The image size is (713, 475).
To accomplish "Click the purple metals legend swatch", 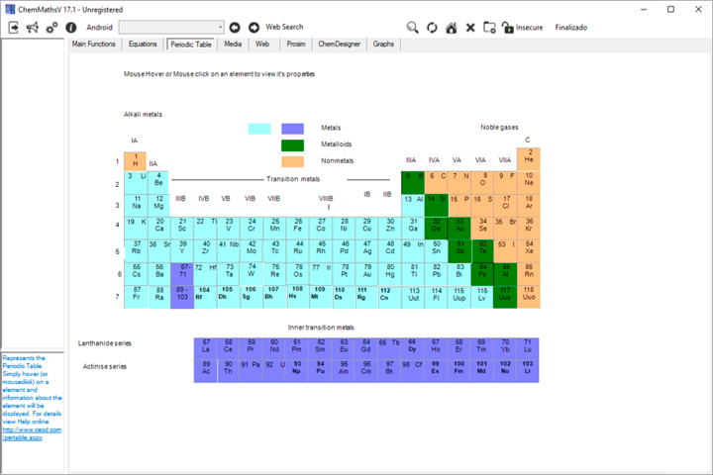I will tap(293, 129).
